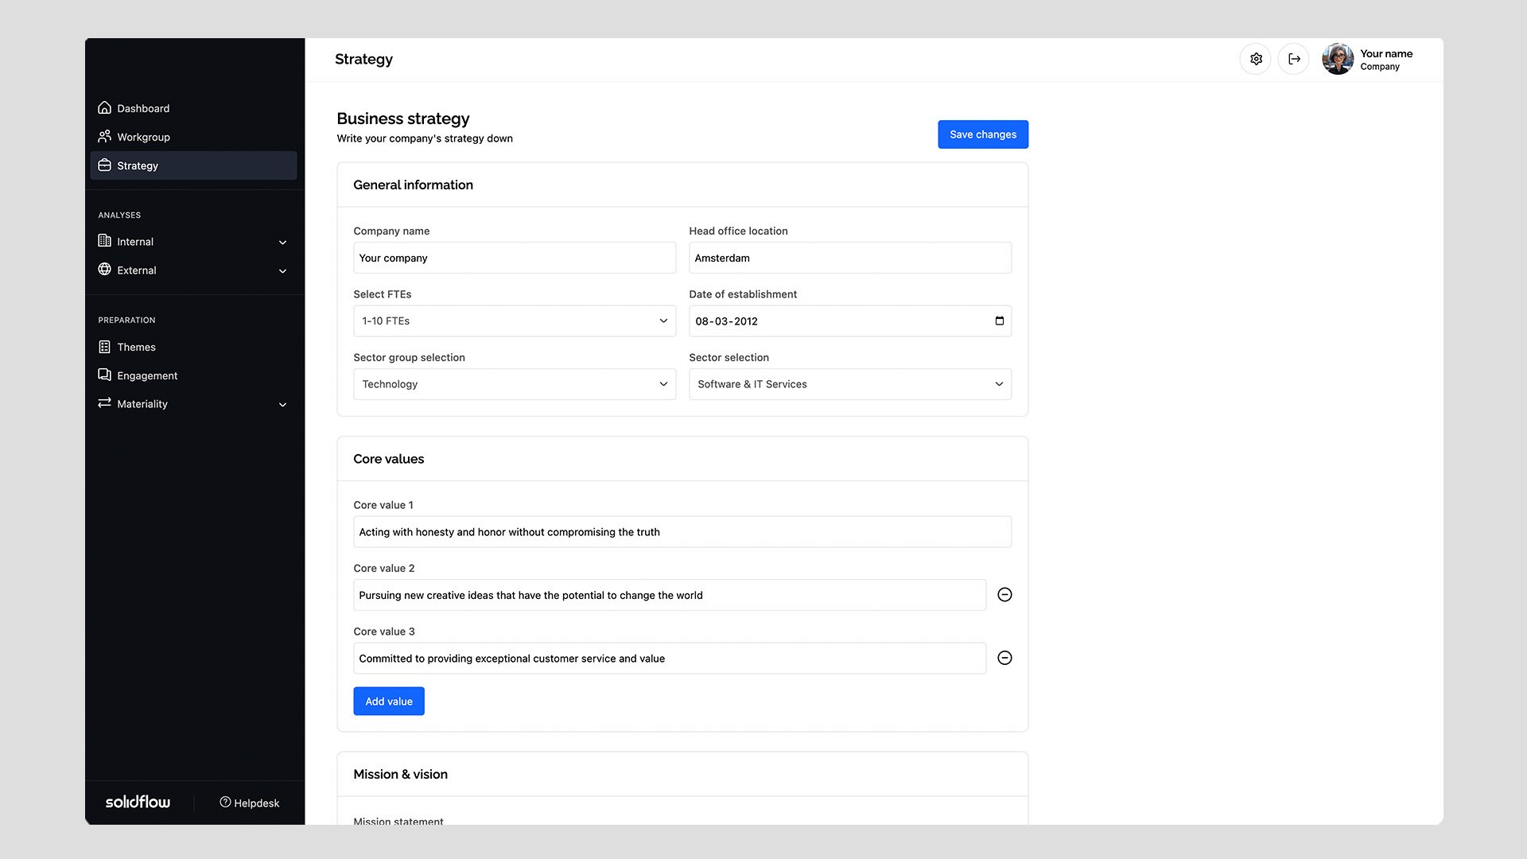Click the Themes list icon
The height and width of the screenshot is (859, 1527).
coord(104,347)
